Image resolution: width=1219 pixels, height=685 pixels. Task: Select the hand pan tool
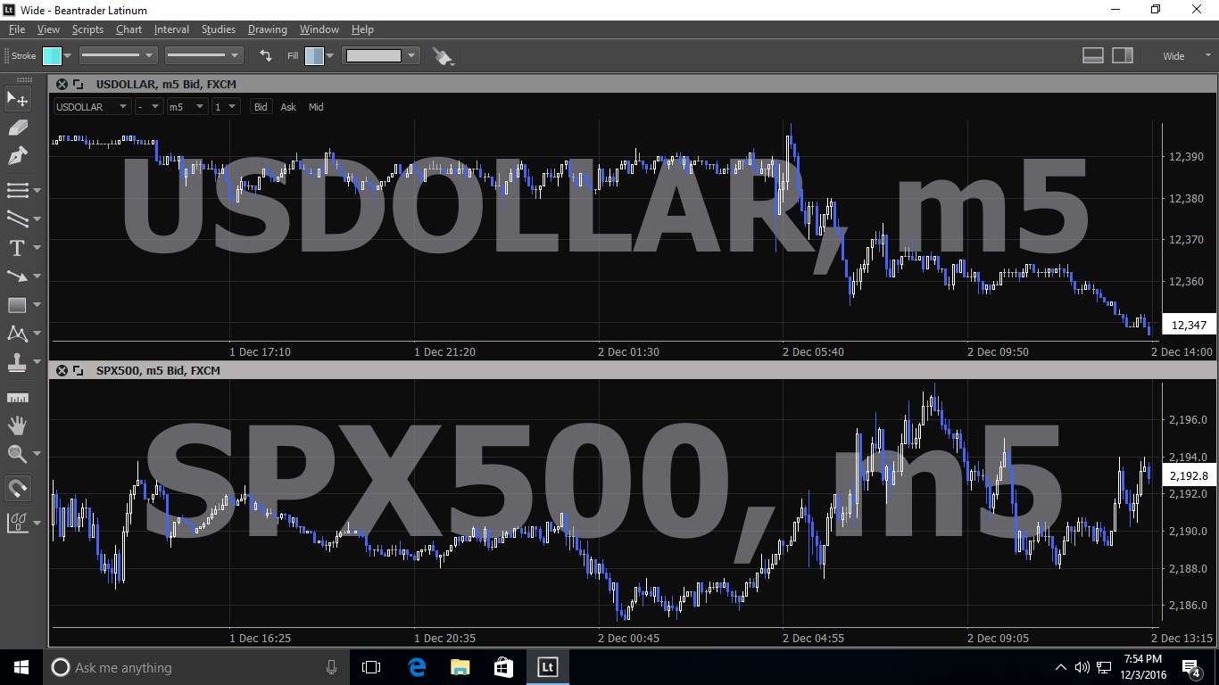click(x=18, y=425)
